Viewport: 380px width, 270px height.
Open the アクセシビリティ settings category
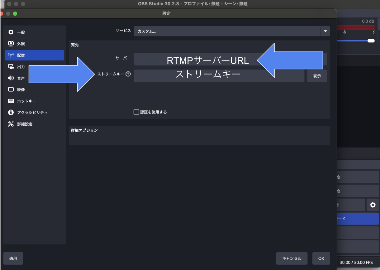(x=34, y=113)
